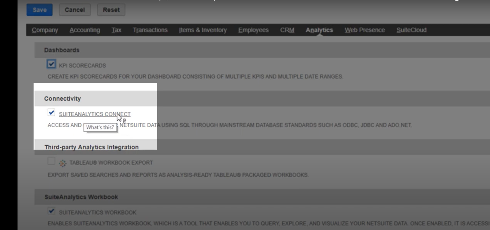Open the Tax tab
490x230 pixels.
tap(116, 30)
